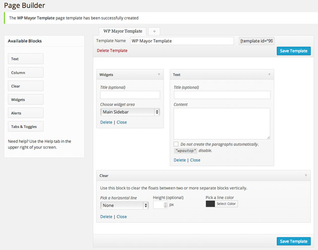Focus the Template Name field
The image size is (318, 250).
[x=182, y=41]
